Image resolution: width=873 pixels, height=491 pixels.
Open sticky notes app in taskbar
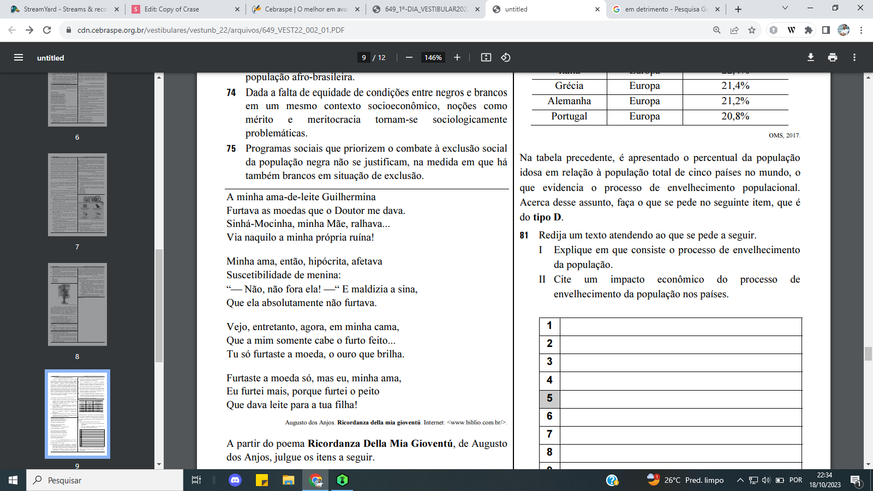[262, 480]
